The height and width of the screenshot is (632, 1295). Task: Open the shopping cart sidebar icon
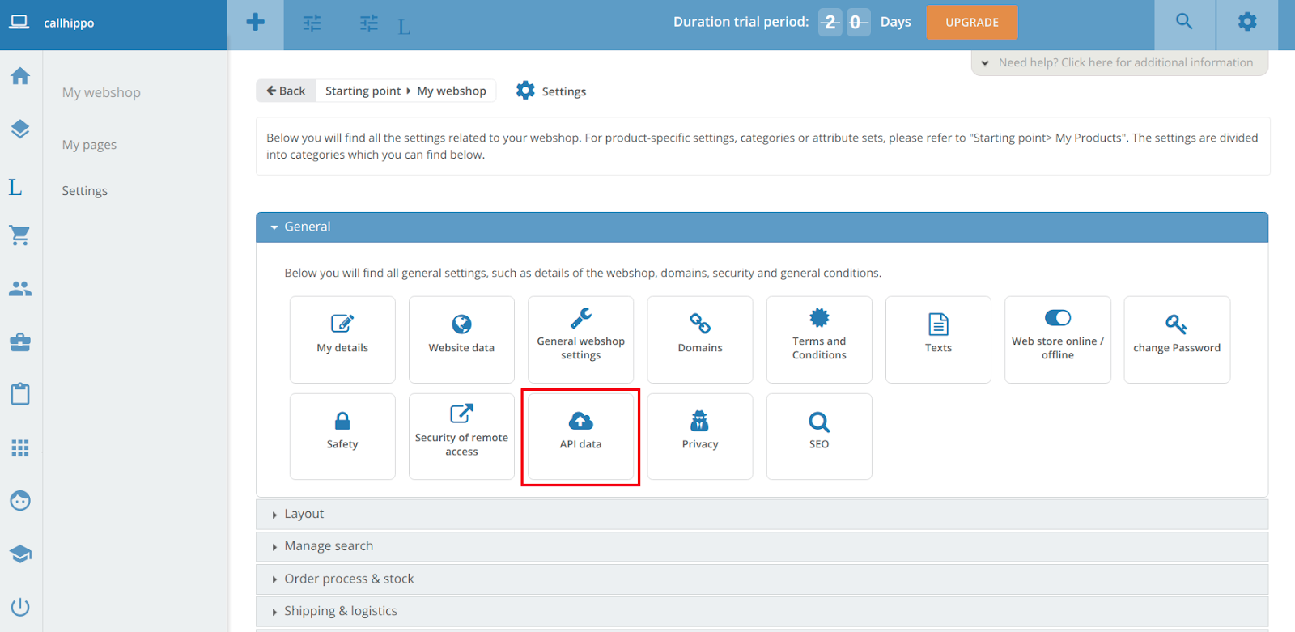20,235
